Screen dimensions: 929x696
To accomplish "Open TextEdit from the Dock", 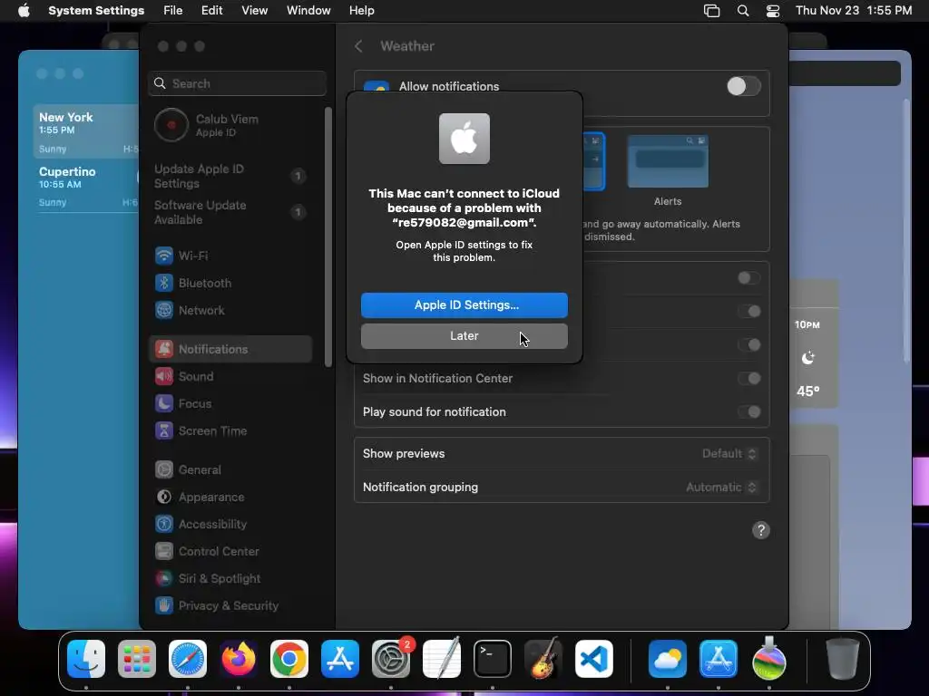I will click(x=442, y=659).
